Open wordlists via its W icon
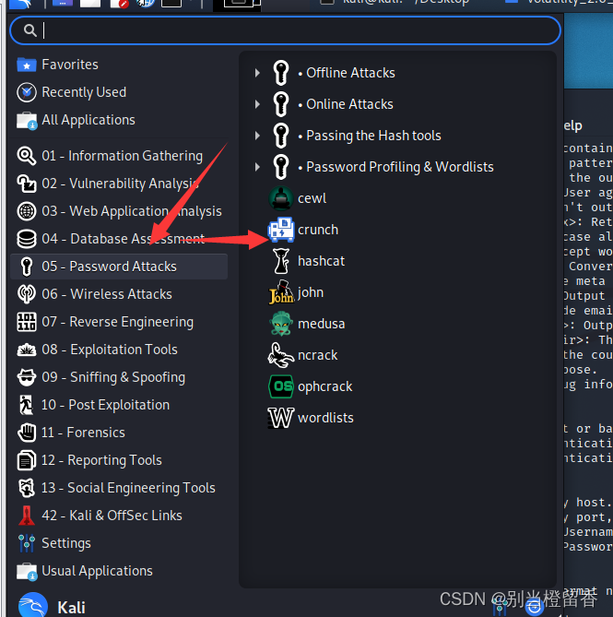 pyautogui.click(x=281, y=418)
